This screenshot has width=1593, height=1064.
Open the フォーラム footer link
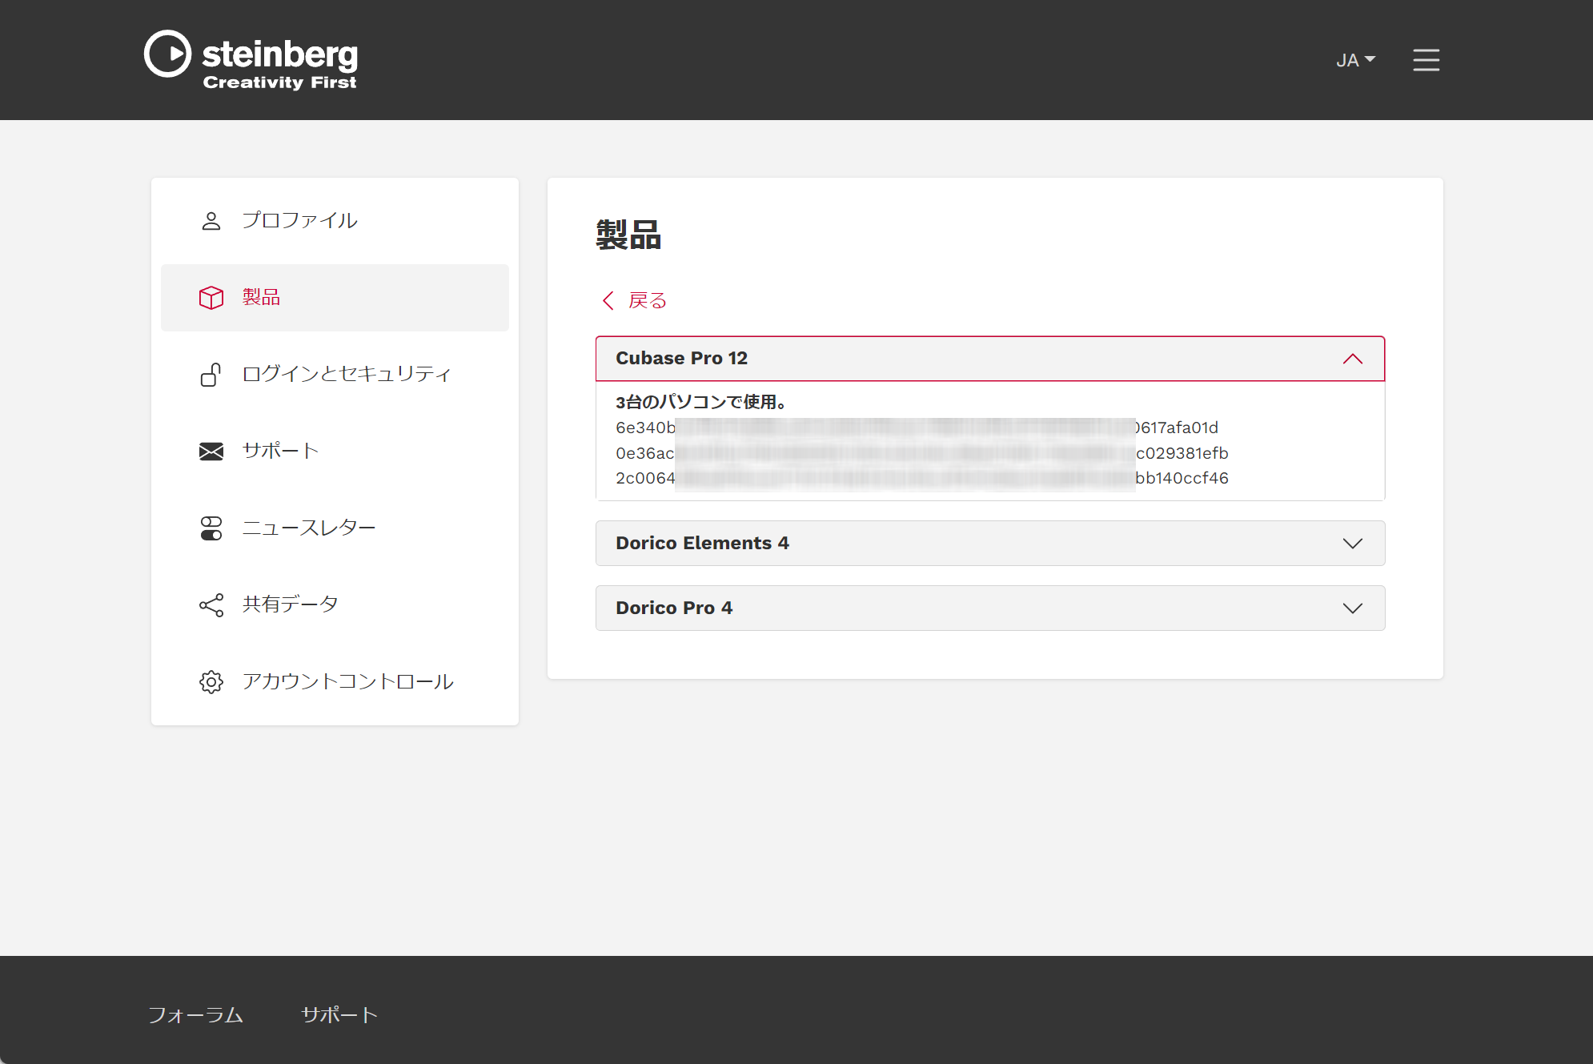[196, 1015]
